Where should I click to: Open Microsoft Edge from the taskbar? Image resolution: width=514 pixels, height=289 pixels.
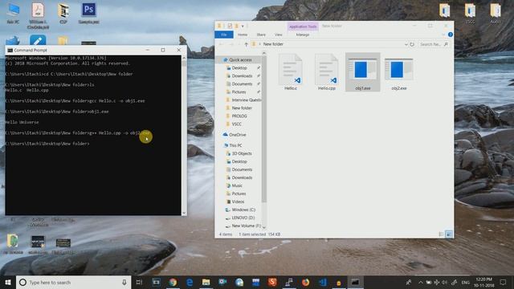coord(190,282)
